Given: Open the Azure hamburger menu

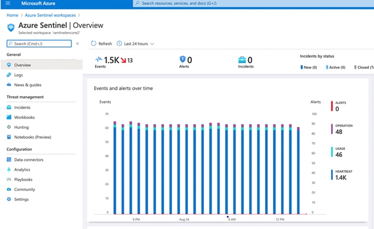Looking at the screenshot, I should [8, 3].
